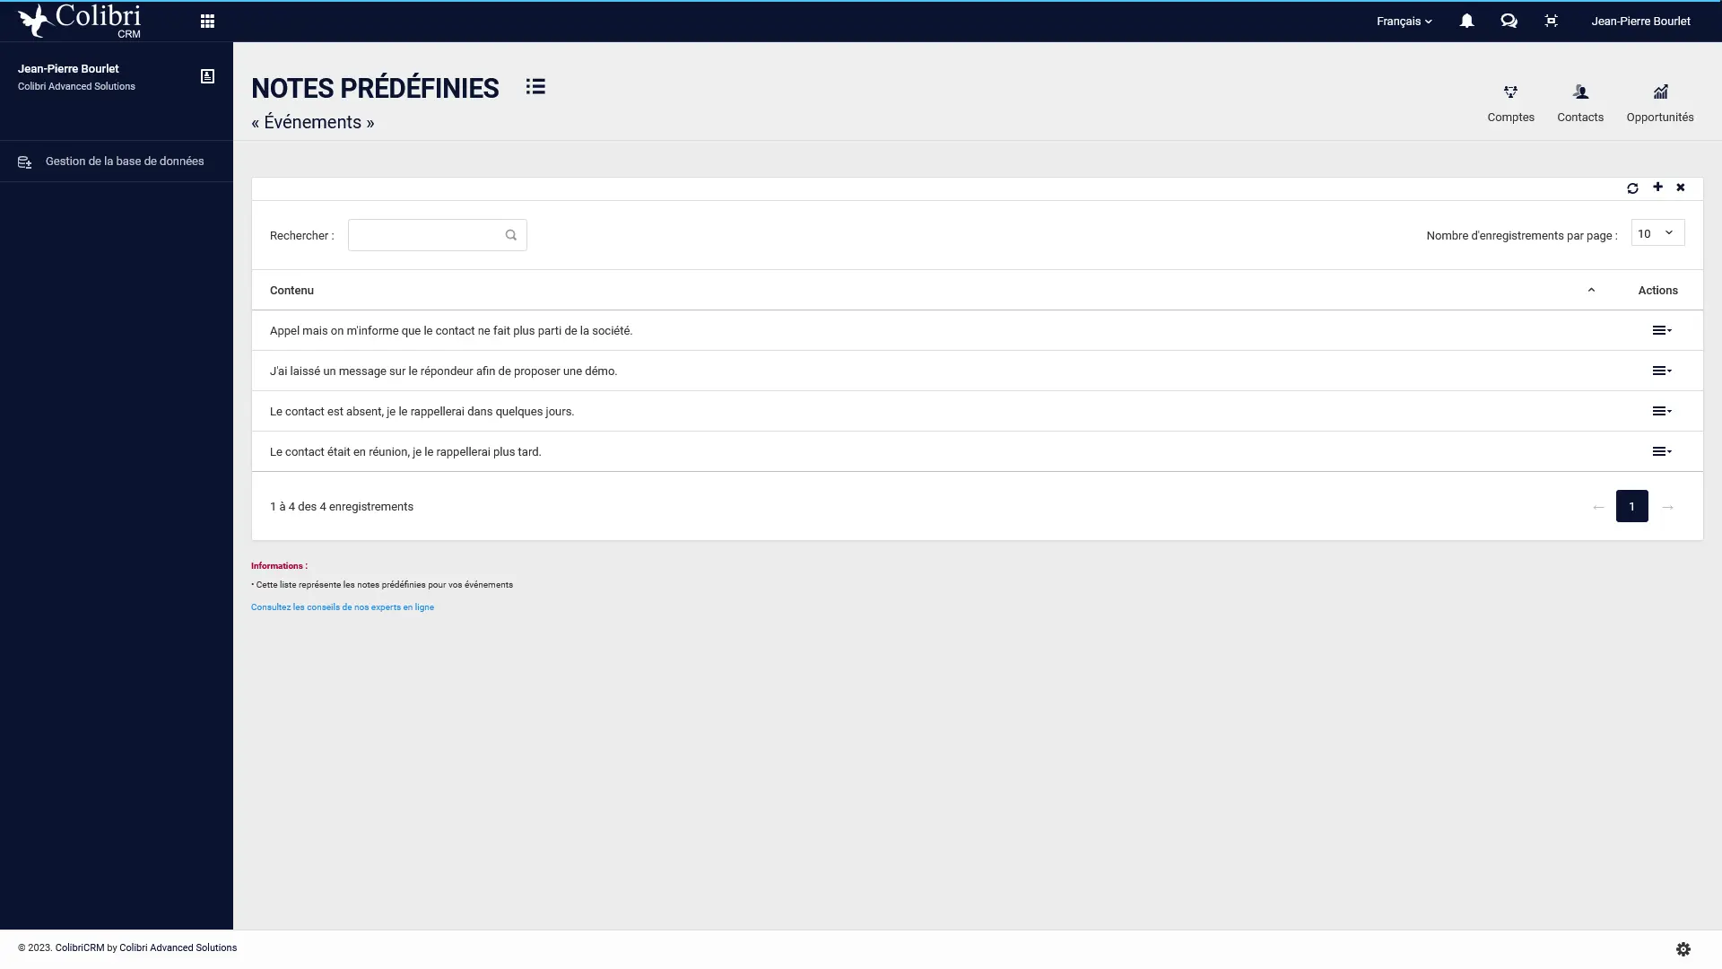Add a new predefined note with plus icon
Viewport: 1722px width, 969px height.
pyautogui.click(x=1657, y=188)
